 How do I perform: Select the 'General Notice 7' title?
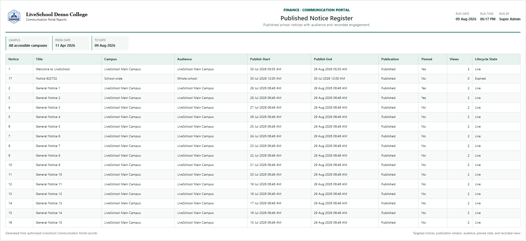tap(48, 146)
